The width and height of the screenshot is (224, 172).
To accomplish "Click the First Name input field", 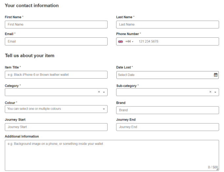I will tap(56, 25).
